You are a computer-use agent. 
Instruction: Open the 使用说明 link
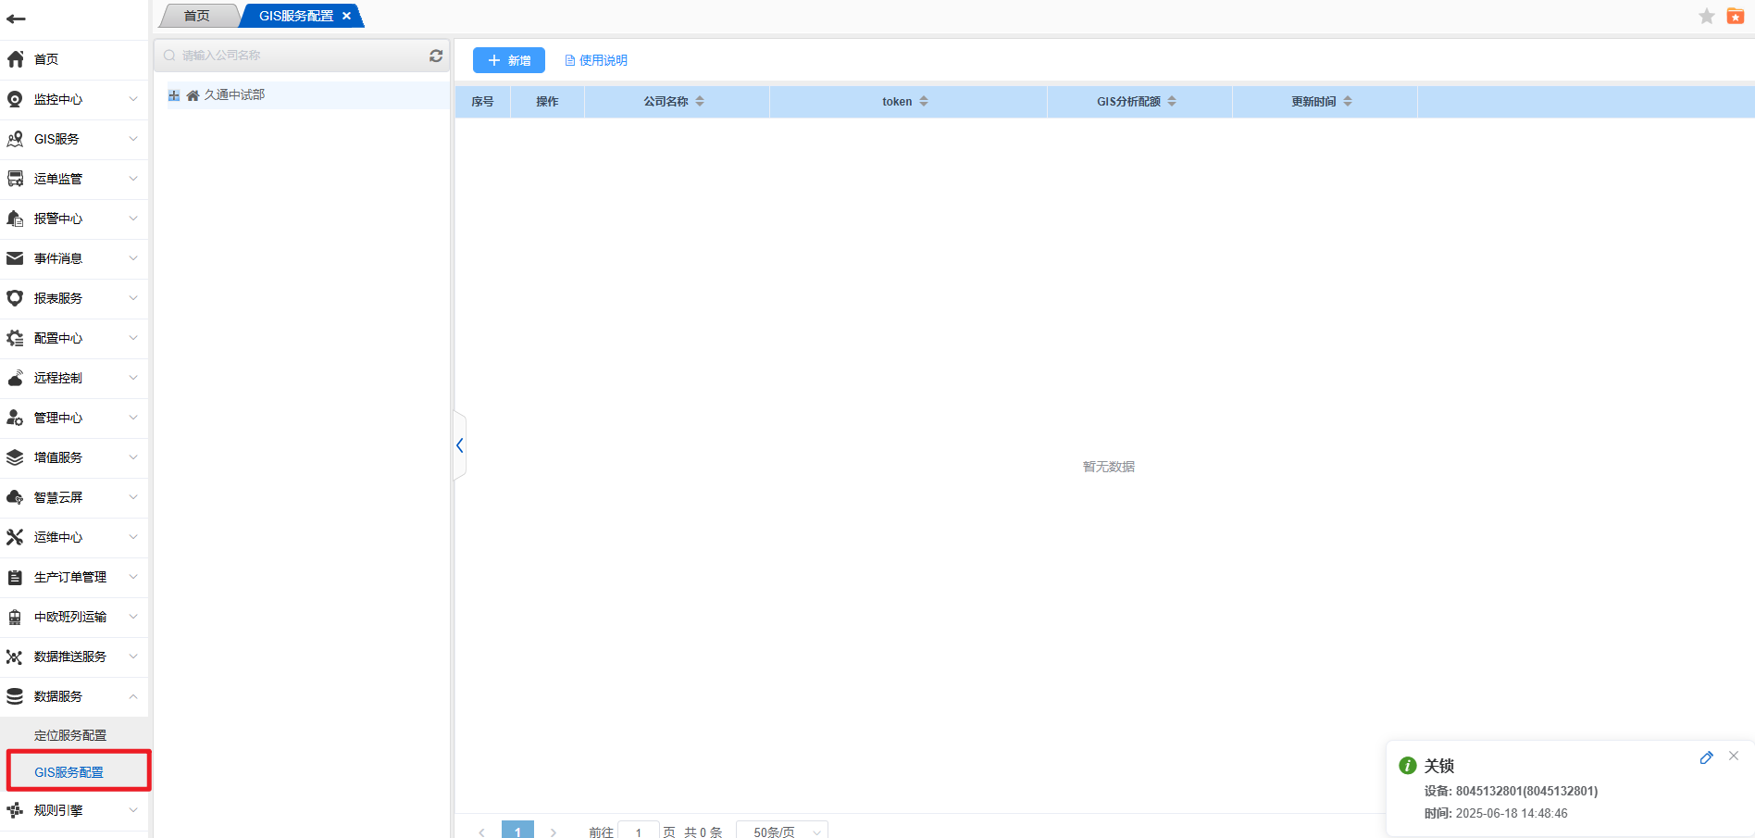[x=596, y=60]
